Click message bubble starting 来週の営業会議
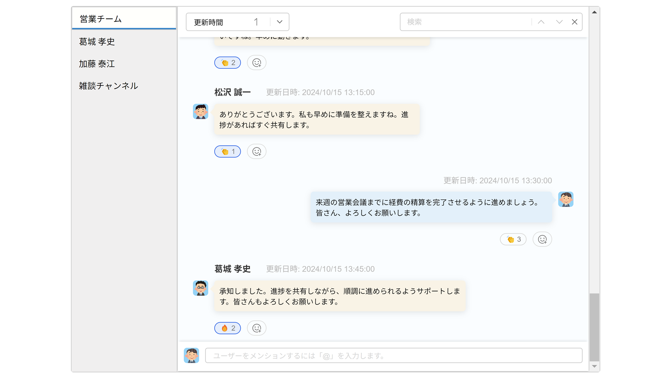The height and width of the screenshot is (377, 671). coord(432,207)
